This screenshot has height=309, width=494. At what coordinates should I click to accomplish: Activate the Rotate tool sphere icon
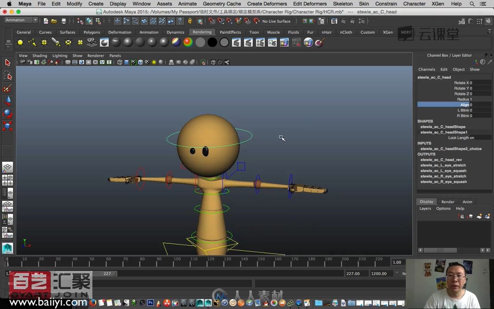pos(7,114)
